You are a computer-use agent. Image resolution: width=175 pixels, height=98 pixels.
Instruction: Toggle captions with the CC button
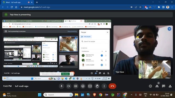76,86
